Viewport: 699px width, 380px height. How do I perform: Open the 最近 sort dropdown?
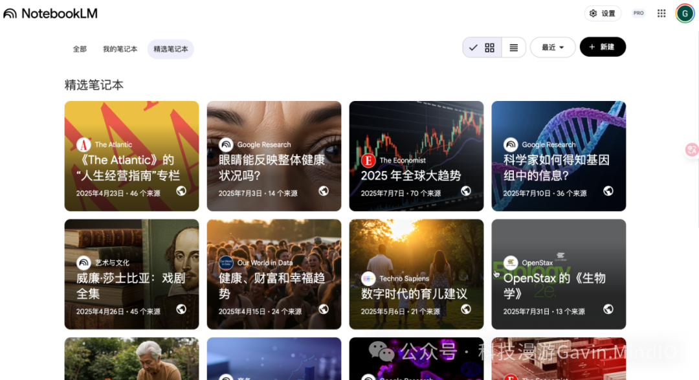click(x=553, y=47)
